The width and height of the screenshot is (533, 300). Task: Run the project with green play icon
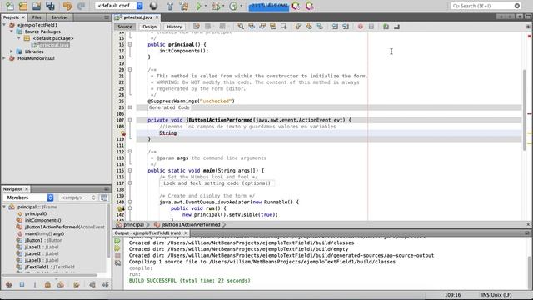point(199,6)
